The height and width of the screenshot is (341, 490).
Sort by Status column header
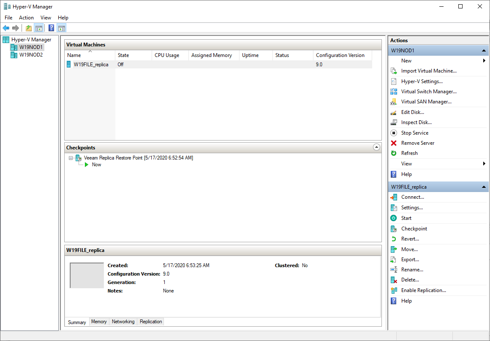pos(293,55)
